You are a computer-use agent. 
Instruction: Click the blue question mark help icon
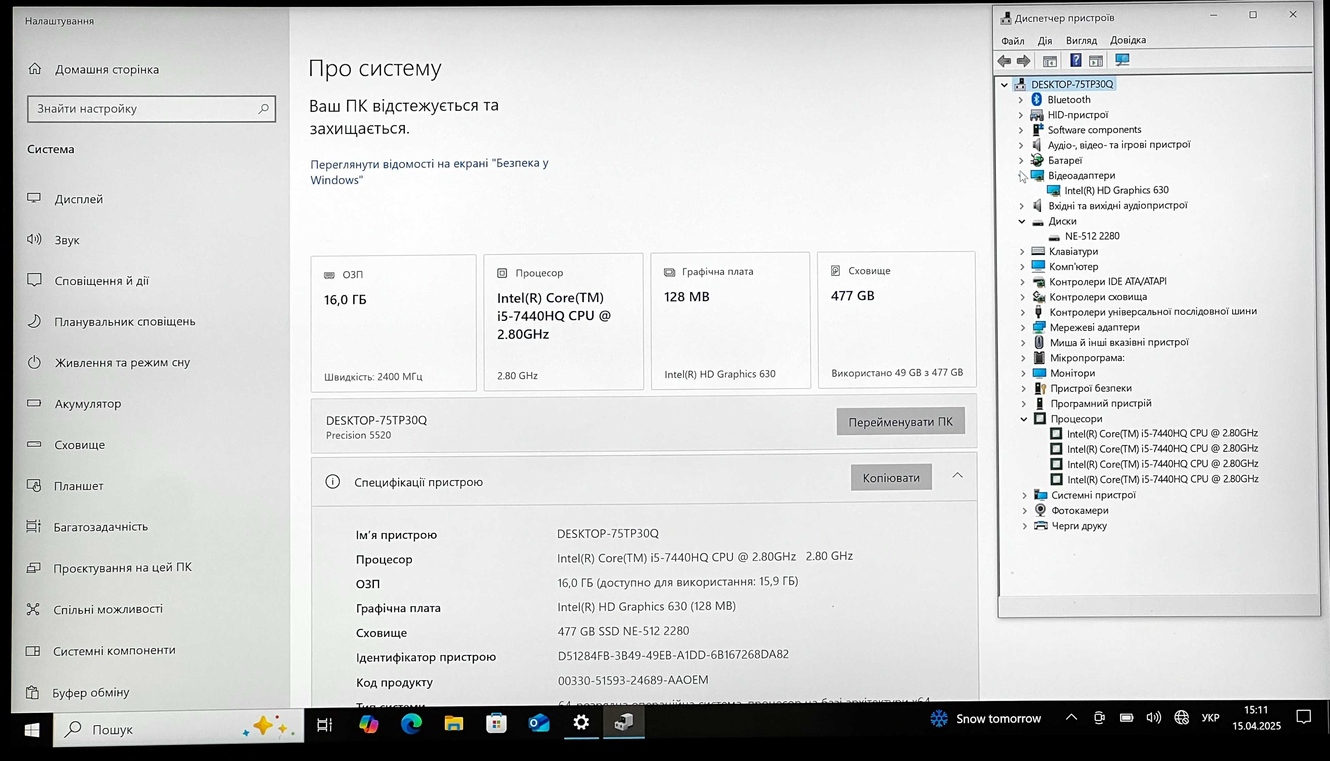pos(1076,60)
